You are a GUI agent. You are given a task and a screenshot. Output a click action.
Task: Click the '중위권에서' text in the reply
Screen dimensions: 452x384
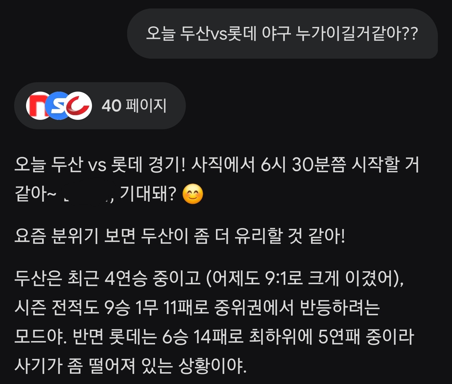pyautogui.click(x=254, y=307)
